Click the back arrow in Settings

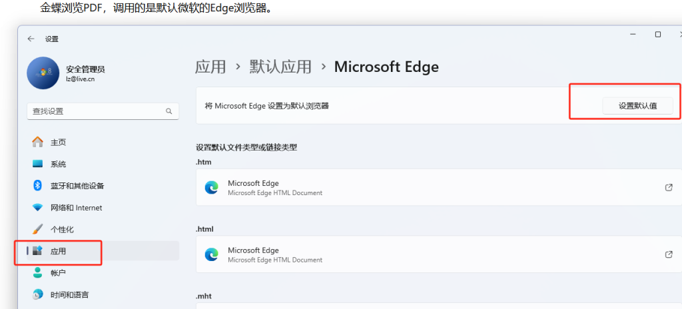31,39
